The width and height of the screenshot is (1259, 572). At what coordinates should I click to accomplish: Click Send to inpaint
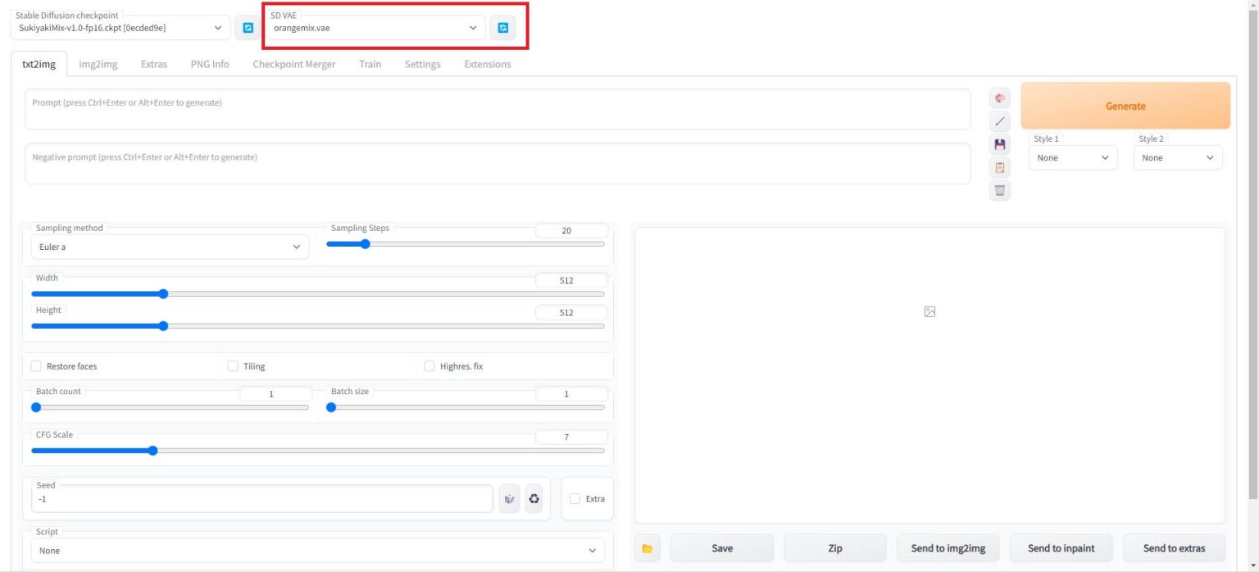(1061, 547)
